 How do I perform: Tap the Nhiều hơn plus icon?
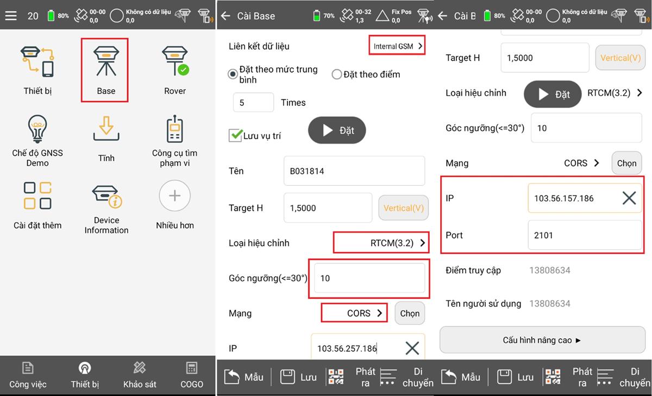tap(175, 197)
